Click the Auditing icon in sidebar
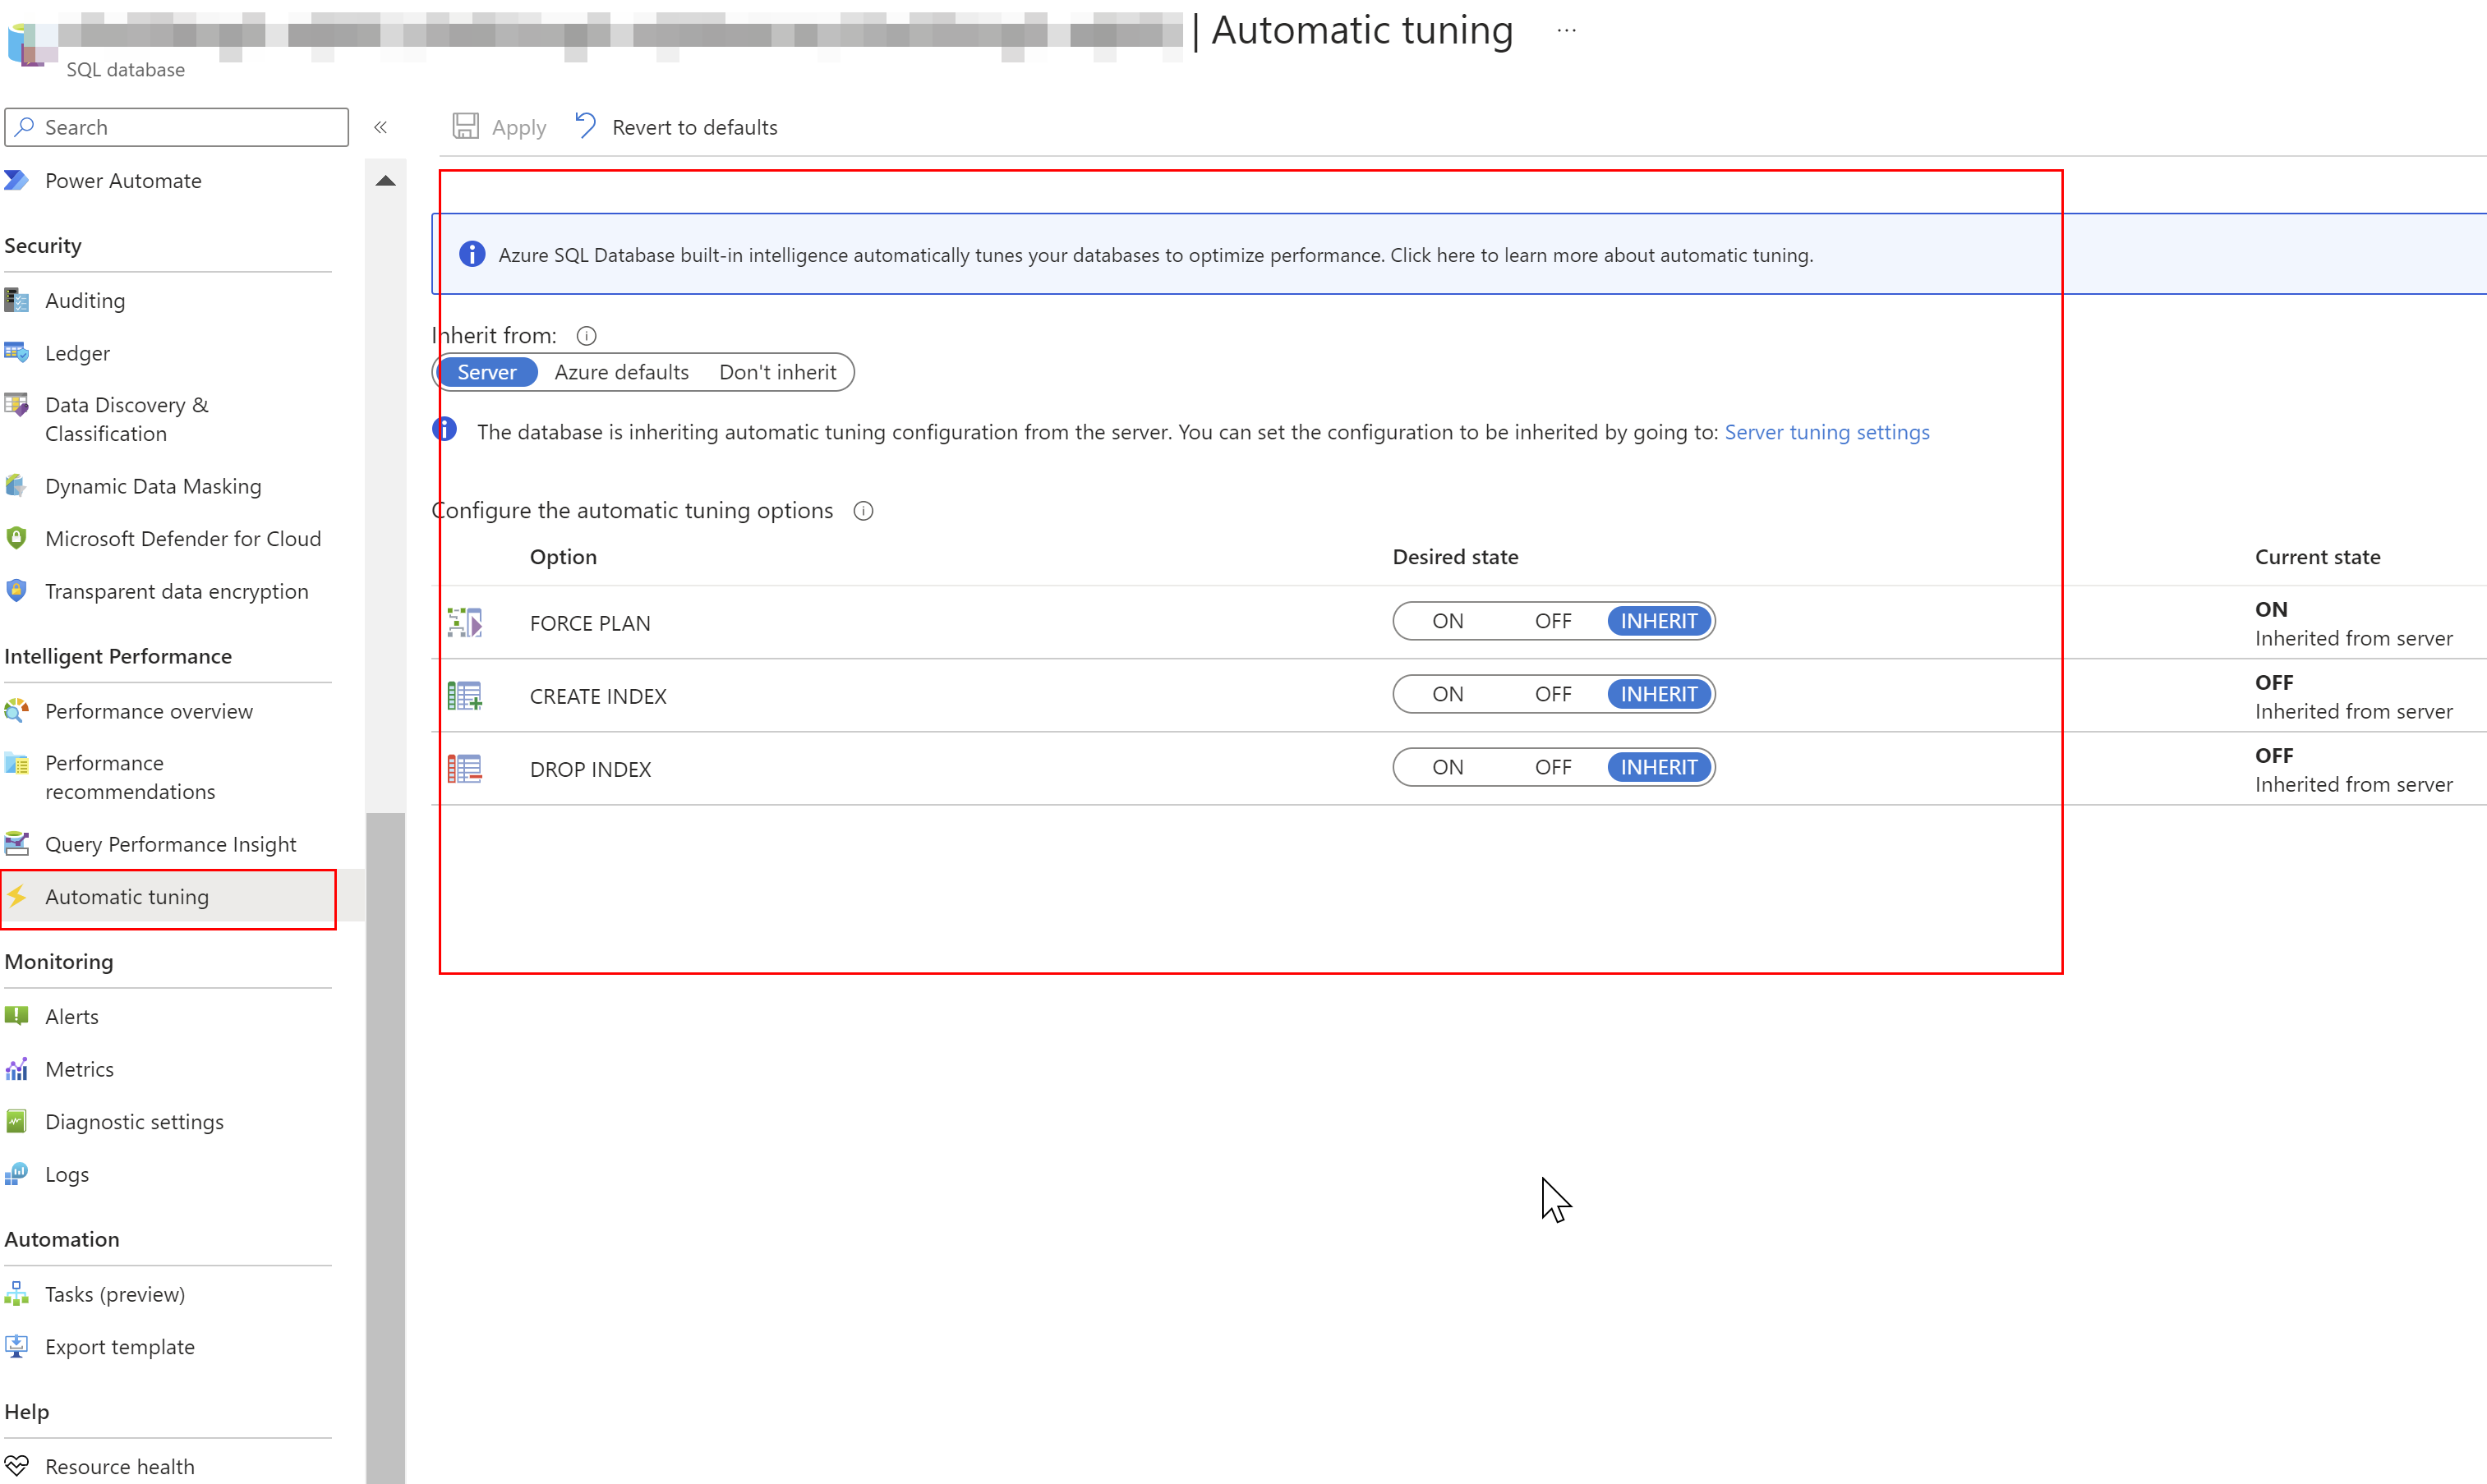Screen dimensions: 2487x1484 click(16, 300)
